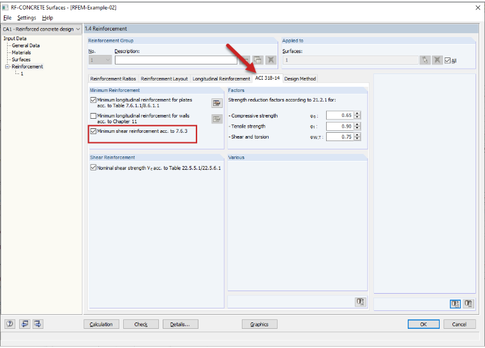Click the delete reinforcement group icon
Viewport: 485px width, 348px height.
[271, 60]
